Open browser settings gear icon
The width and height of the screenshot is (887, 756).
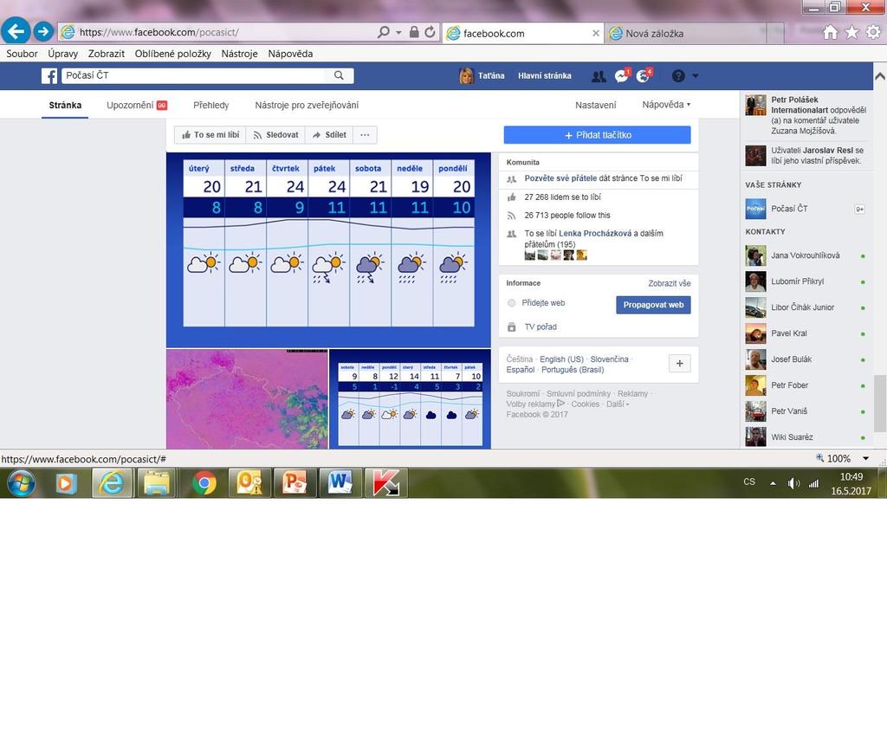[x=873, y=32]
